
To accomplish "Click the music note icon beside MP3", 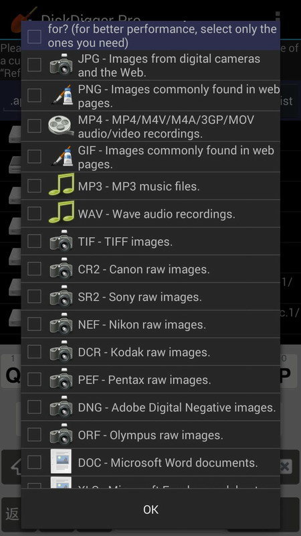I will 61,185.
